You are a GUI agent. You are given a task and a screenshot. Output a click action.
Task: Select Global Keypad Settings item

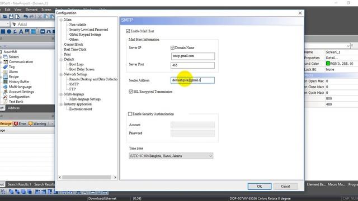pyautogui.click(x=85, y=35)
